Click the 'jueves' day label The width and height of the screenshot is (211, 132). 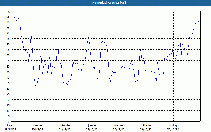coord(92,126)
